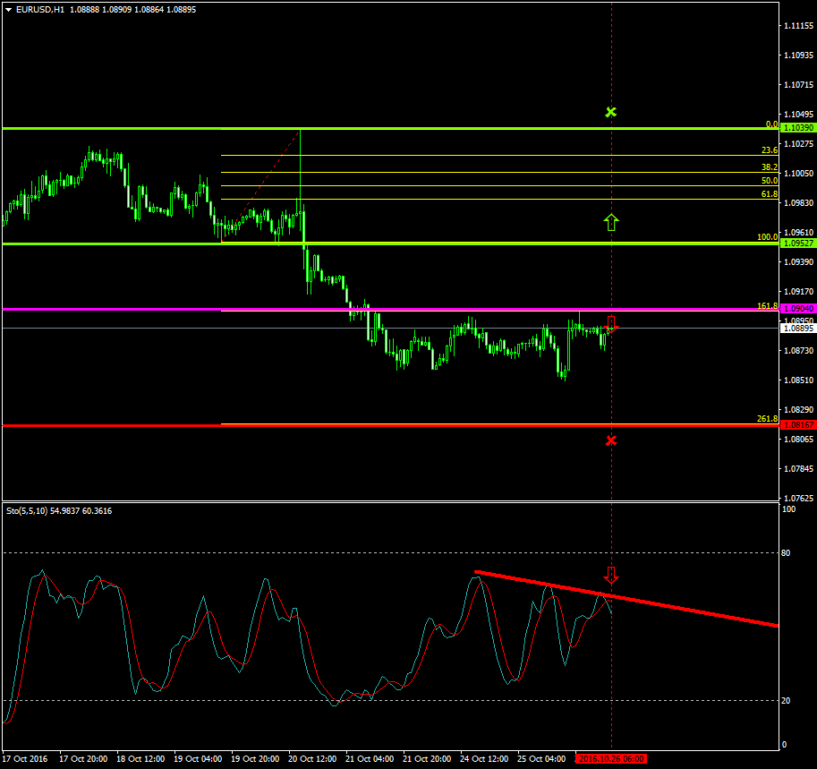
Task: Click the red X marker below the red line
Action: coord(611,440)
